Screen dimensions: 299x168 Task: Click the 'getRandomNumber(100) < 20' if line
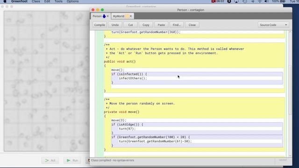[x=150, y=137]
